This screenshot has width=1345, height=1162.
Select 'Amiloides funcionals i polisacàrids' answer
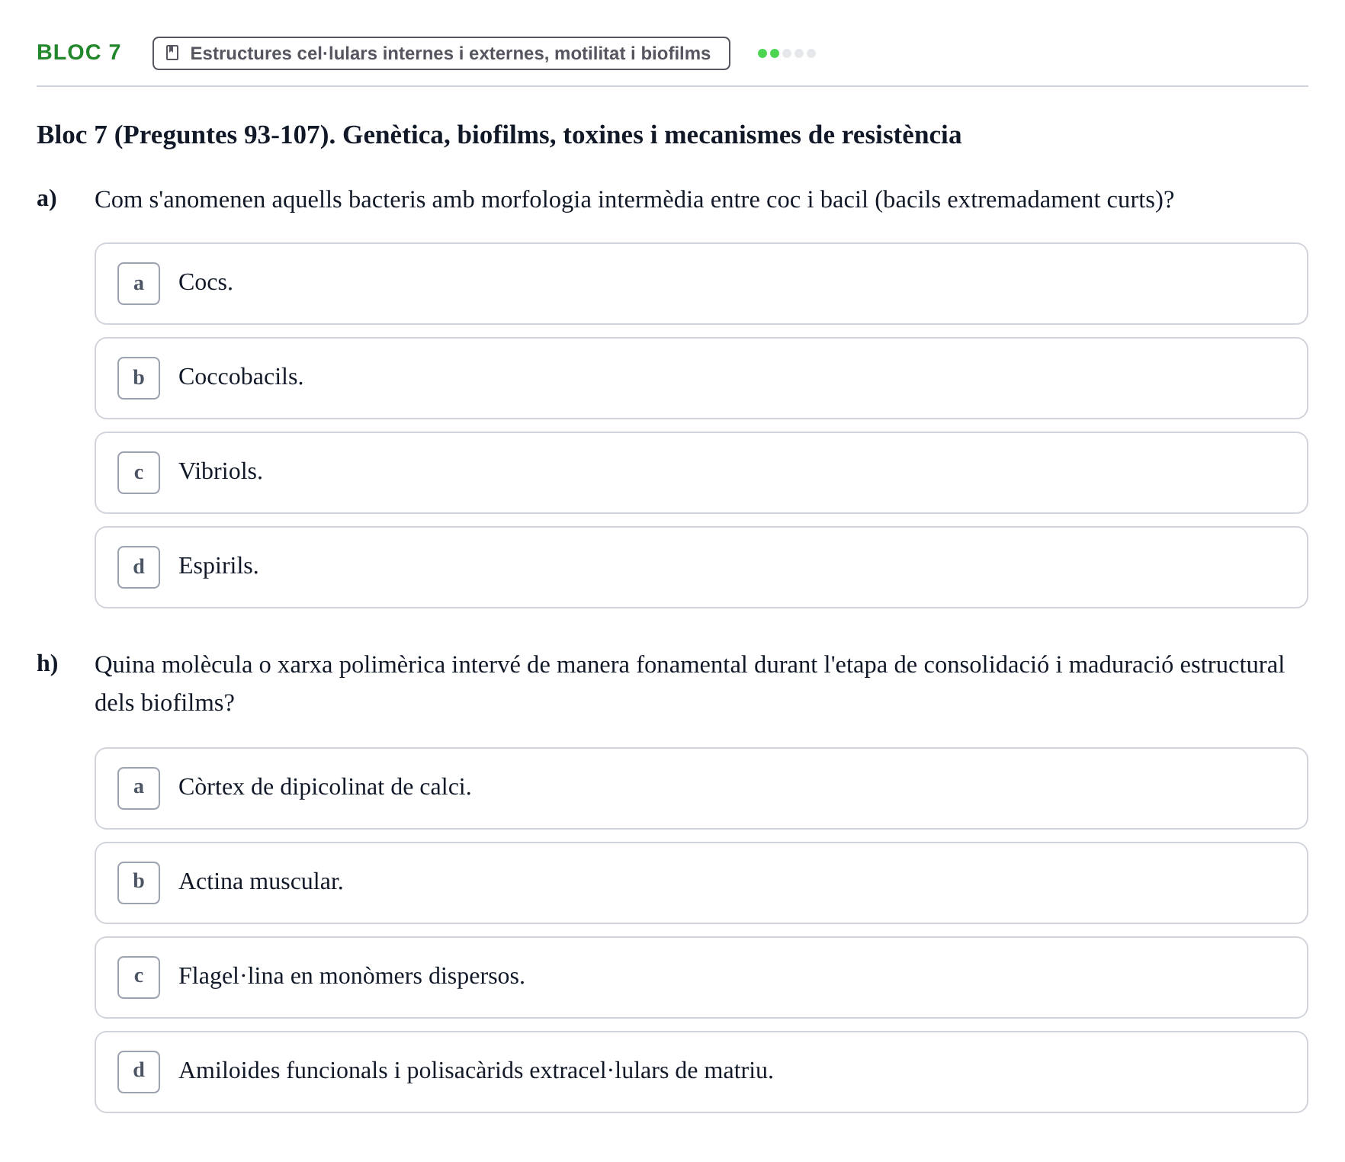coord(701,1072)
